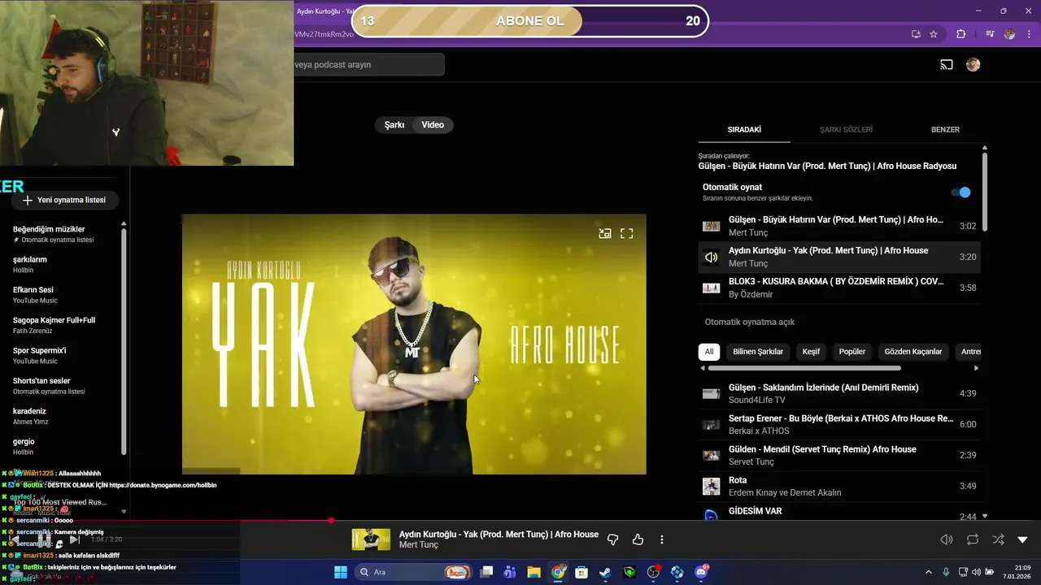Toggle repeat mode in player bar
Screen dimensions: 1041x585
[x=973, y=539]
